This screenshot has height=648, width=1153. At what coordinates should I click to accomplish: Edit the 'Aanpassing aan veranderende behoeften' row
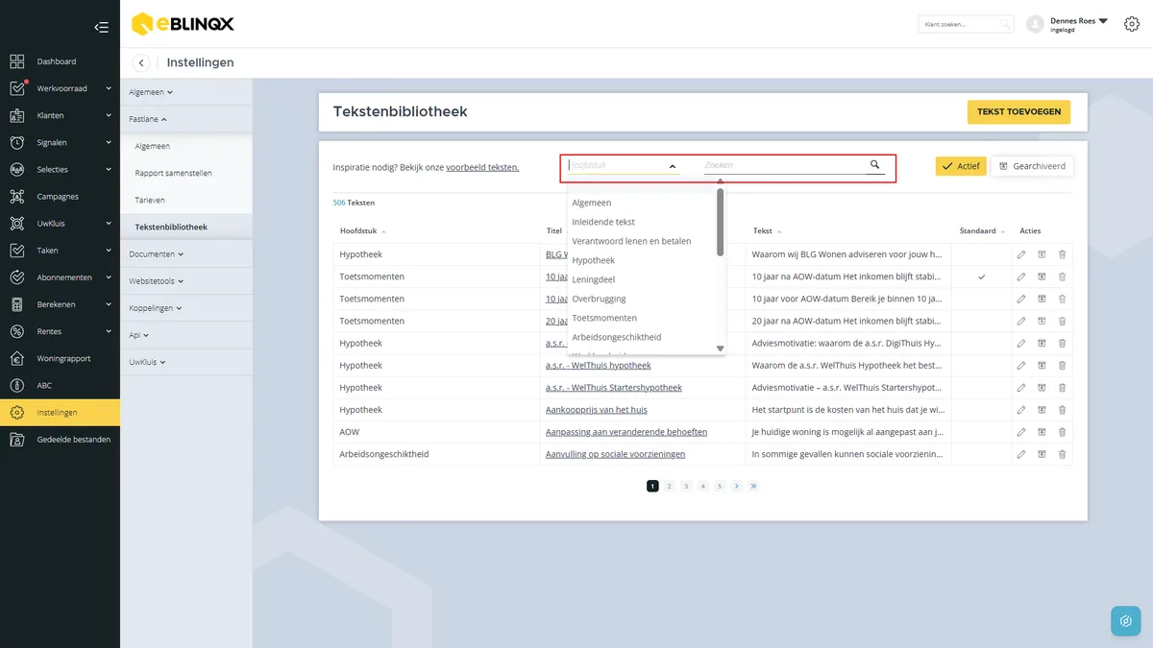pyautogui.click(x=1021, y=432)
